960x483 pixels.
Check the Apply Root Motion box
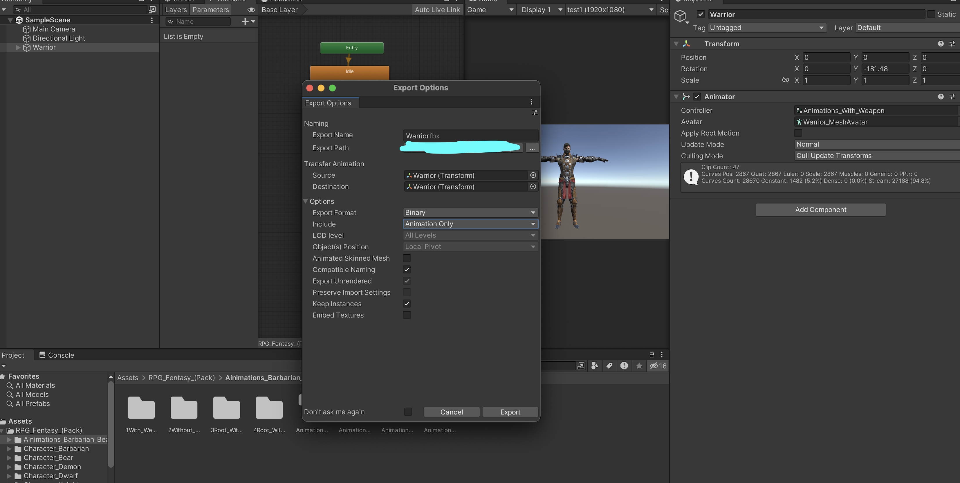coord(798,133)
